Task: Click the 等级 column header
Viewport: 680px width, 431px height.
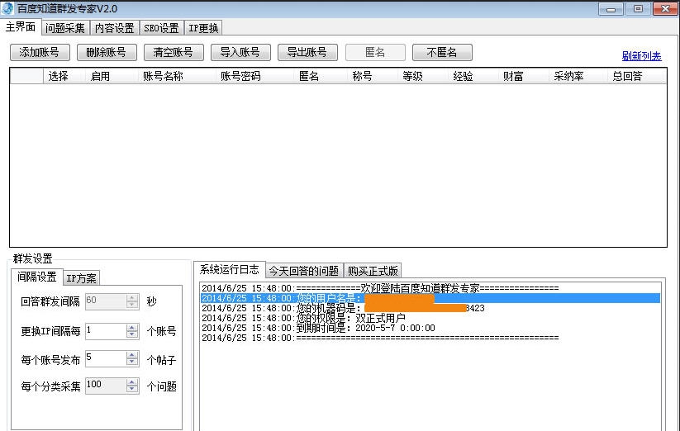Action: coord(422,76)
